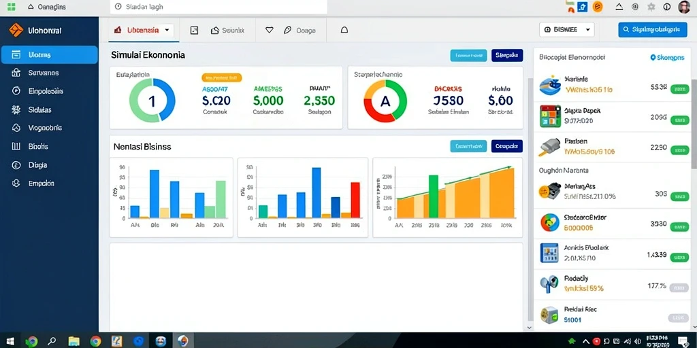The image size is (697, 348).
Task: Click the blue Sigalmgrodoaigahe search button
Action: coord(653,29)
